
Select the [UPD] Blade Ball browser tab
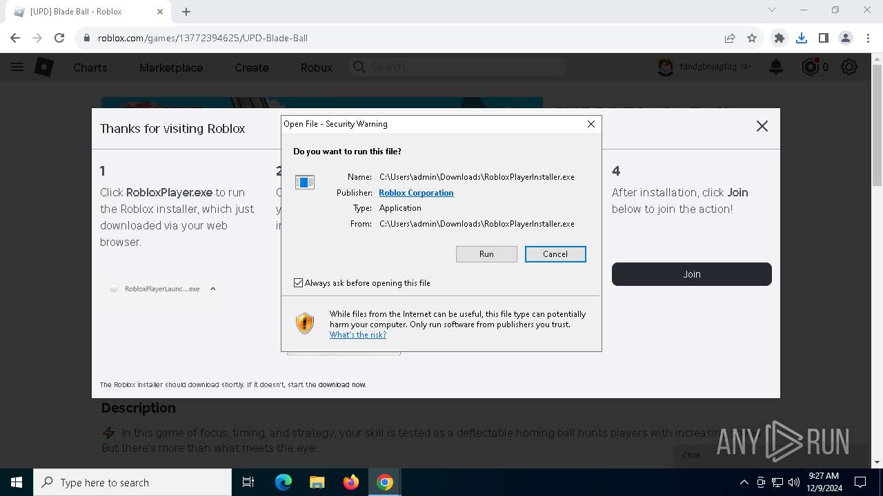click(88, 12)
